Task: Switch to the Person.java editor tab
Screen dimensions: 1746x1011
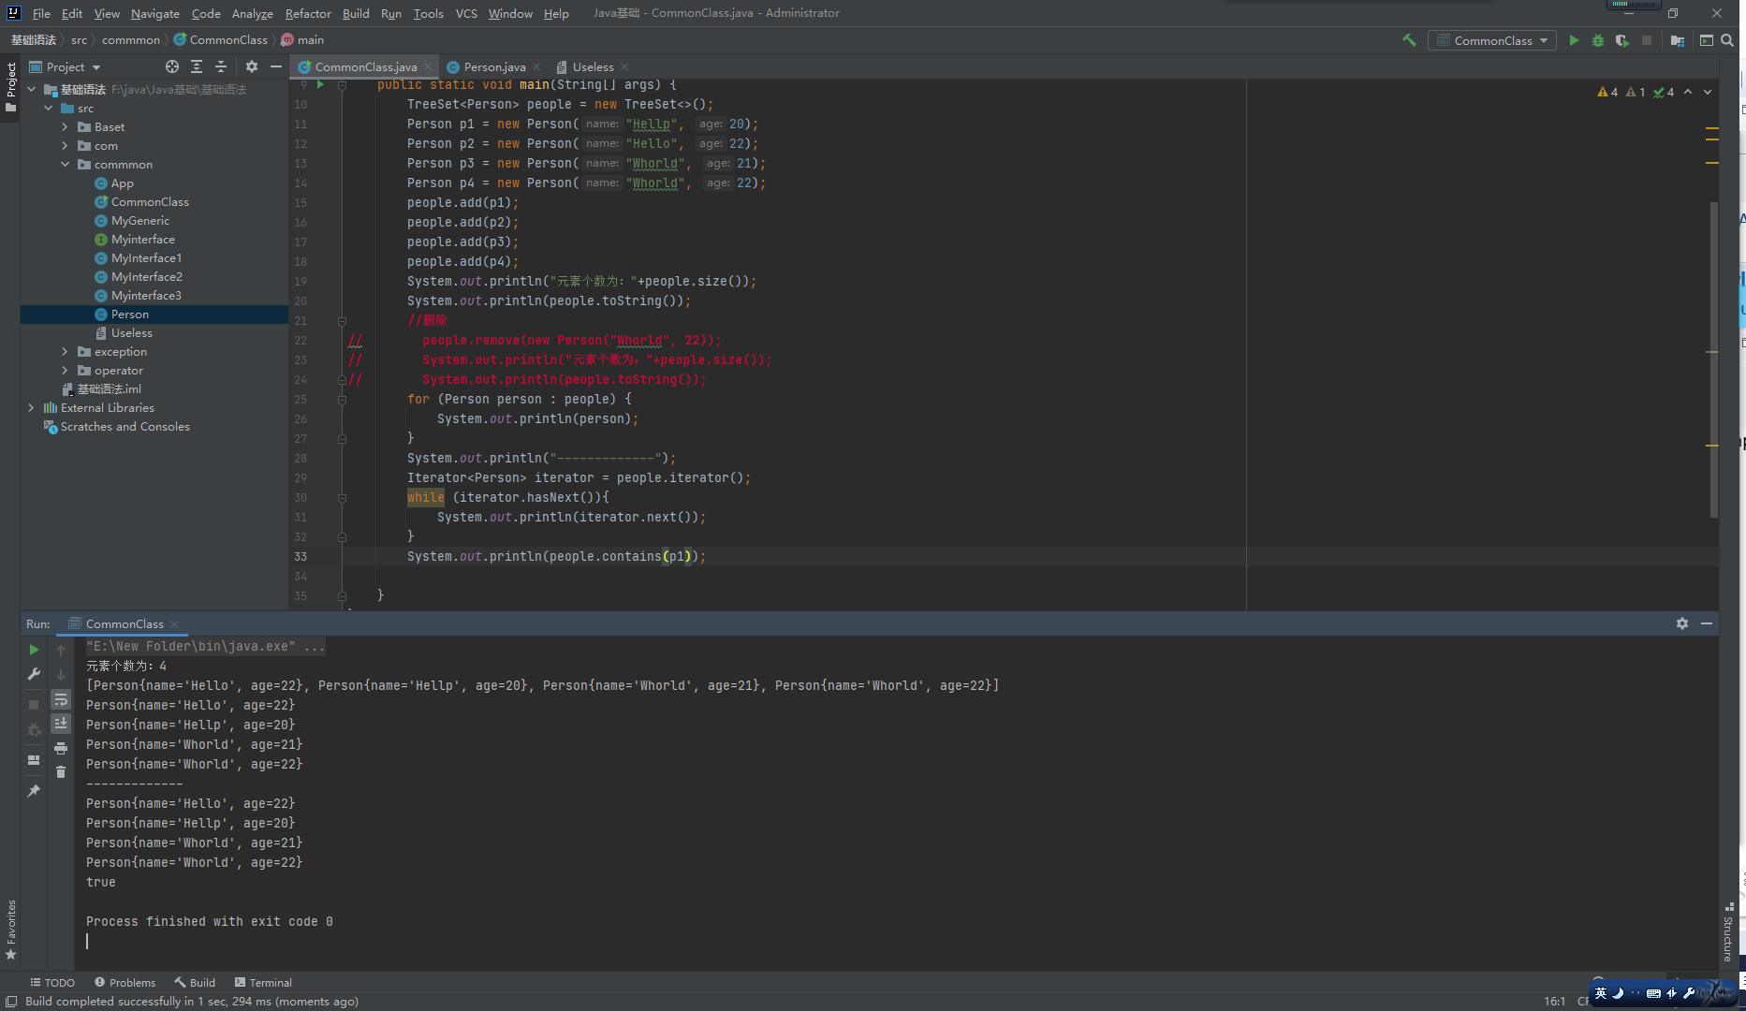Action: 493,66
